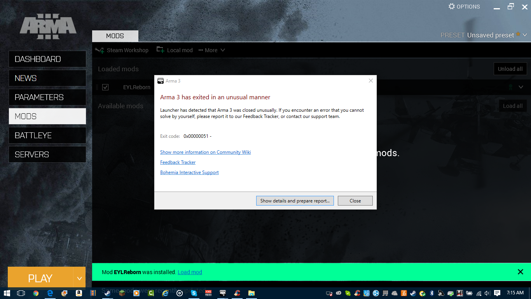Click battery power tray icon
Image resolution: width=531 pixels, height=299 pixels.
click(x=469, y=293)
